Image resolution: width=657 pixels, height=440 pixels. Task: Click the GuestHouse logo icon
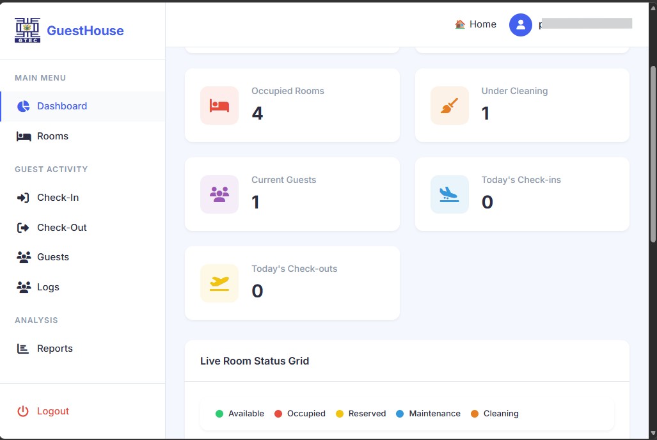tap(28, 30)
